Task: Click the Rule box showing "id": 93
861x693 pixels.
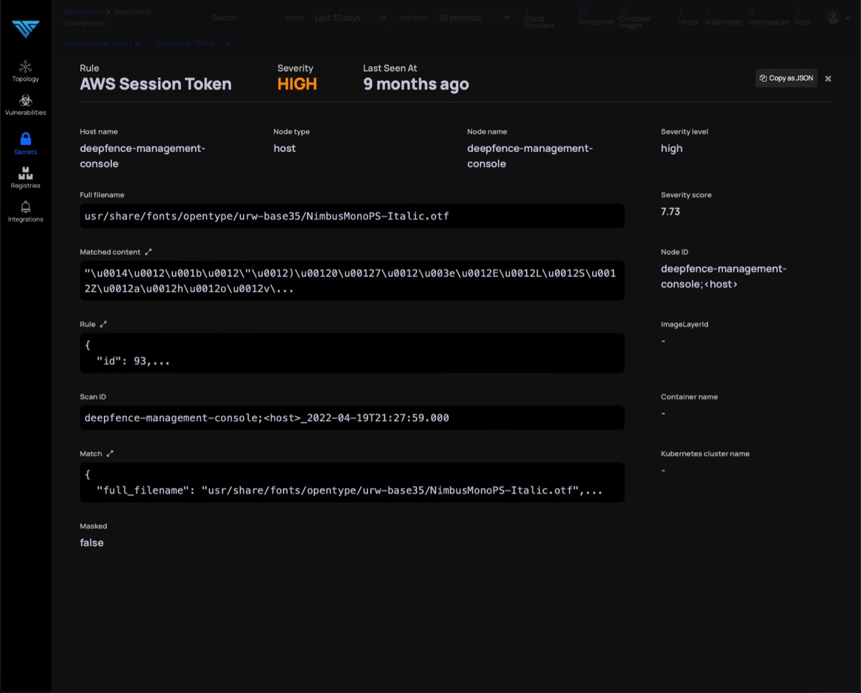Action: pyautogui.click(x=352, y=353)
